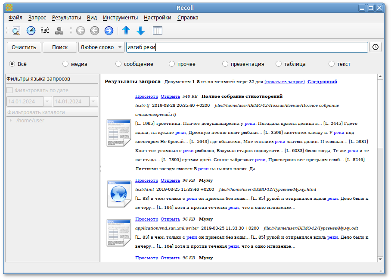
Task: Open the Настройки menu
Action: (x=157, y=18)
